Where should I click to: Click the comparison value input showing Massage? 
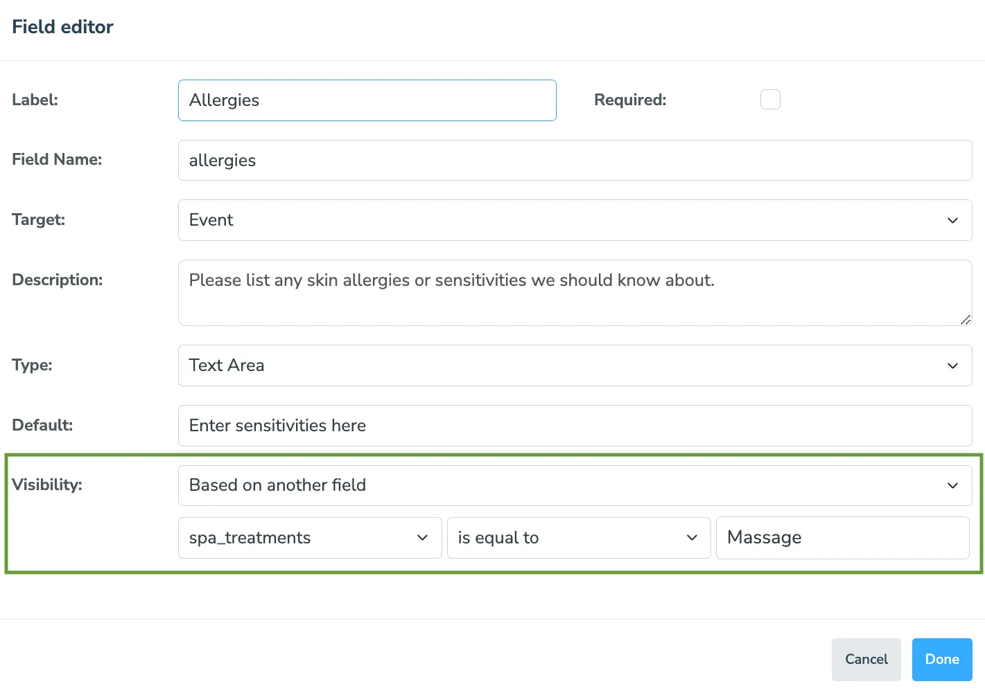pyautogui.click(x=842, y=538)
